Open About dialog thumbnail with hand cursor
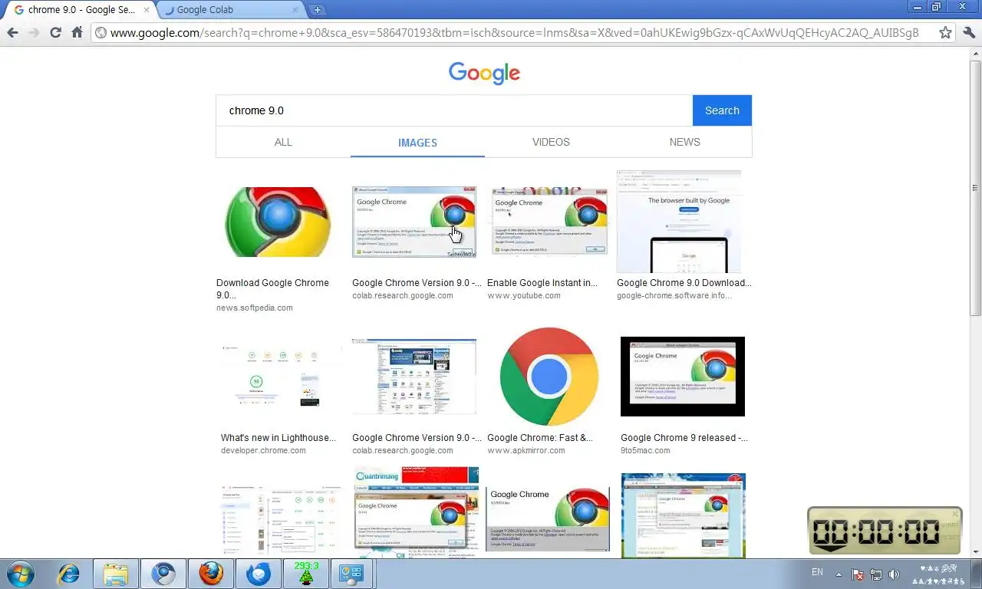The image size is (982, 589). pyautogui.click(x=414, y=222)
